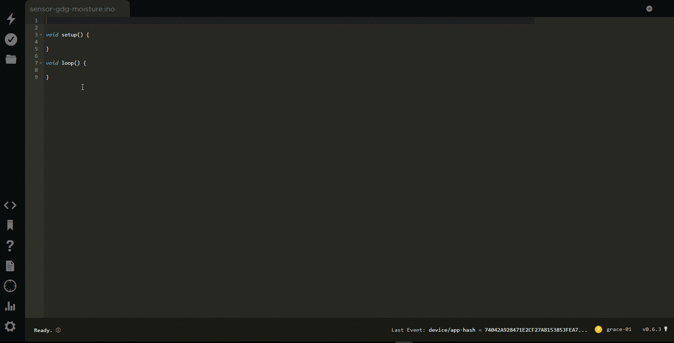Open Libraries via the bookmark icon
Viewport: 674px width, 343px height.
coord(10,225)
